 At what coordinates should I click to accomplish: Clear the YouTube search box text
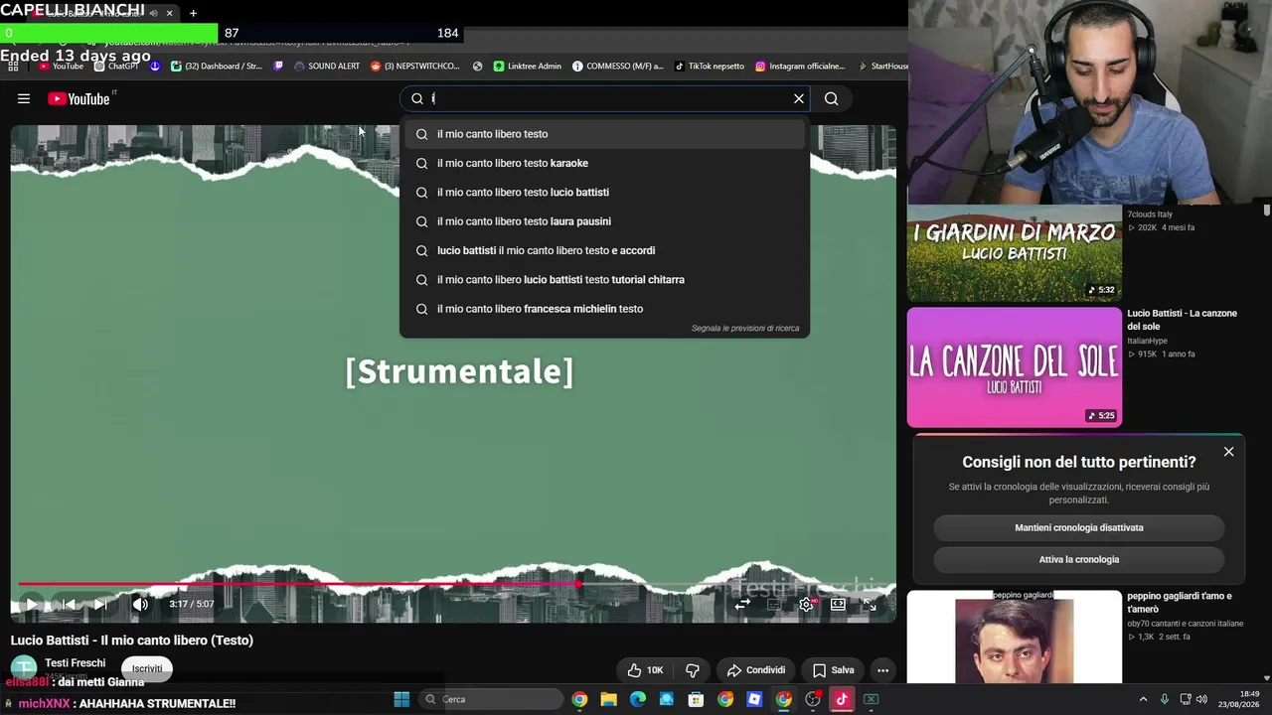(x=798, y=98)
